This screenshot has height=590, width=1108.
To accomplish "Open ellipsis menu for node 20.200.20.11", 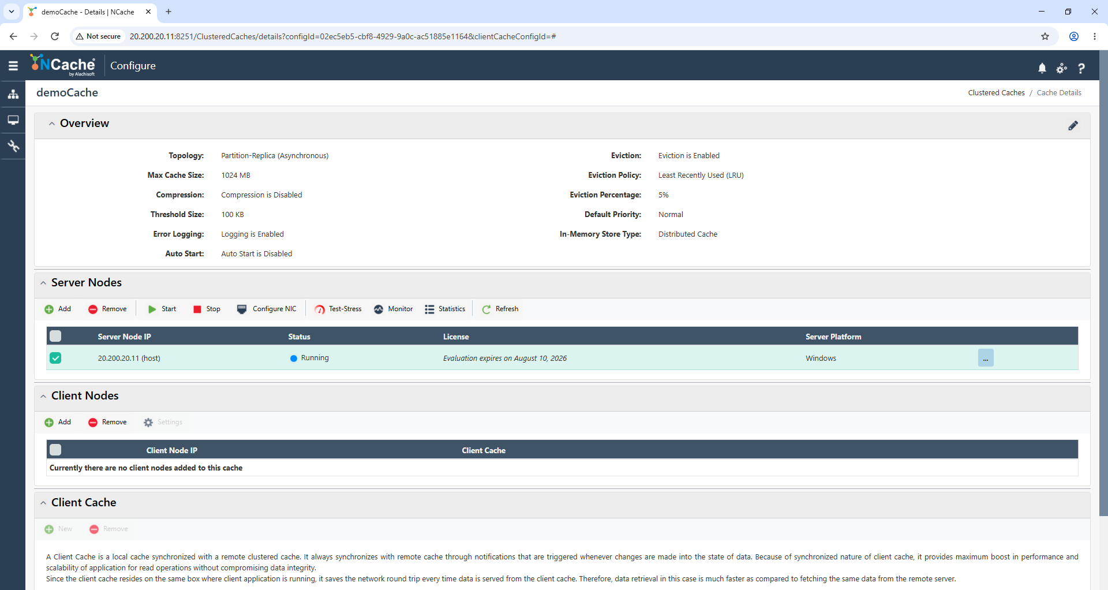I will [986, 358].
